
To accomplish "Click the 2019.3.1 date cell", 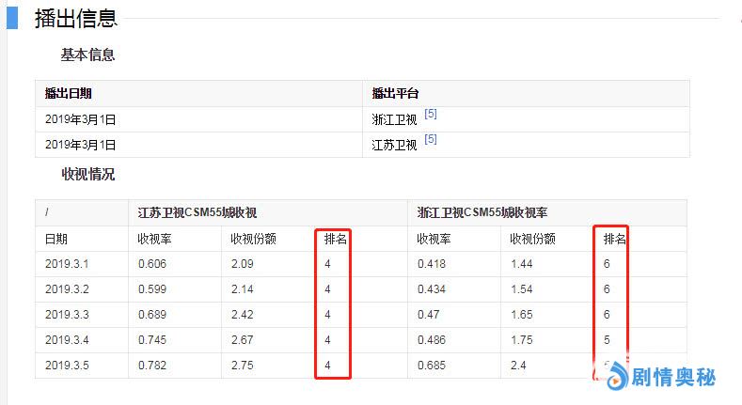I will point(66,264).
